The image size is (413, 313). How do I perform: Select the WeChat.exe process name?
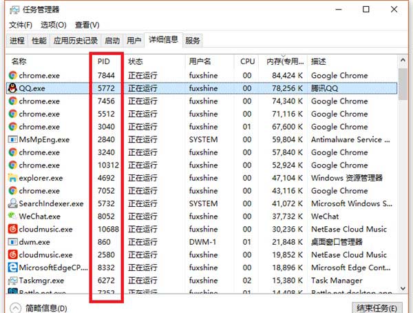[x=39, y=216]
